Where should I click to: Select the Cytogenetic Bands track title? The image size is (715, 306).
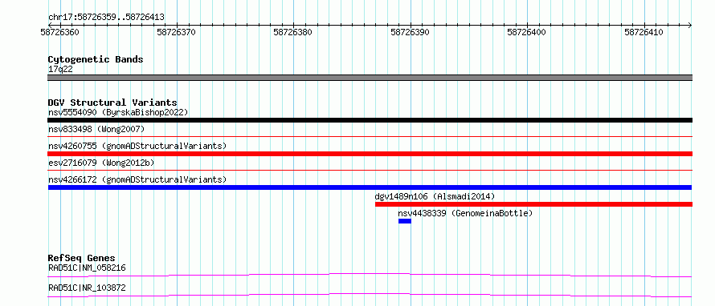pos(96,59)
